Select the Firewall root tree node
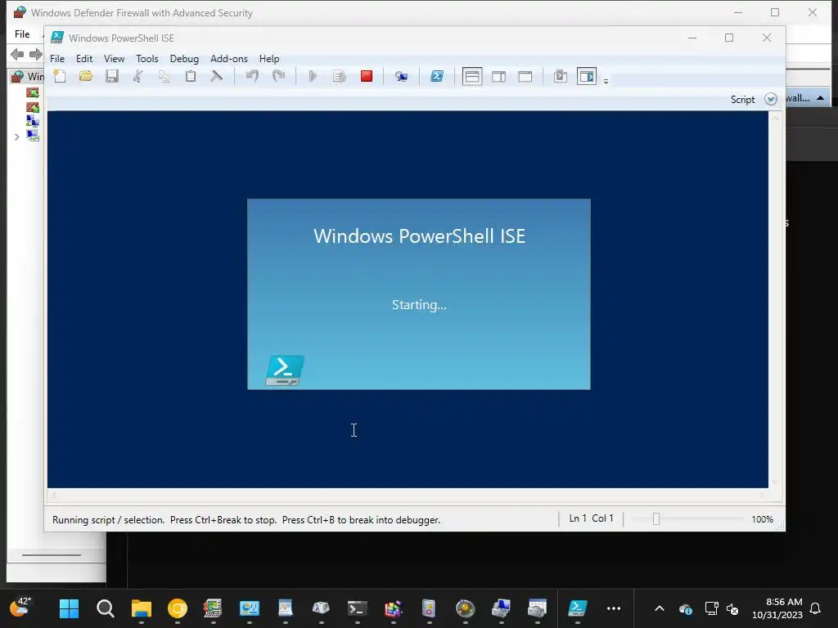Image resolution: width=838 pixels, height=628 pixels. pos(28,76)
